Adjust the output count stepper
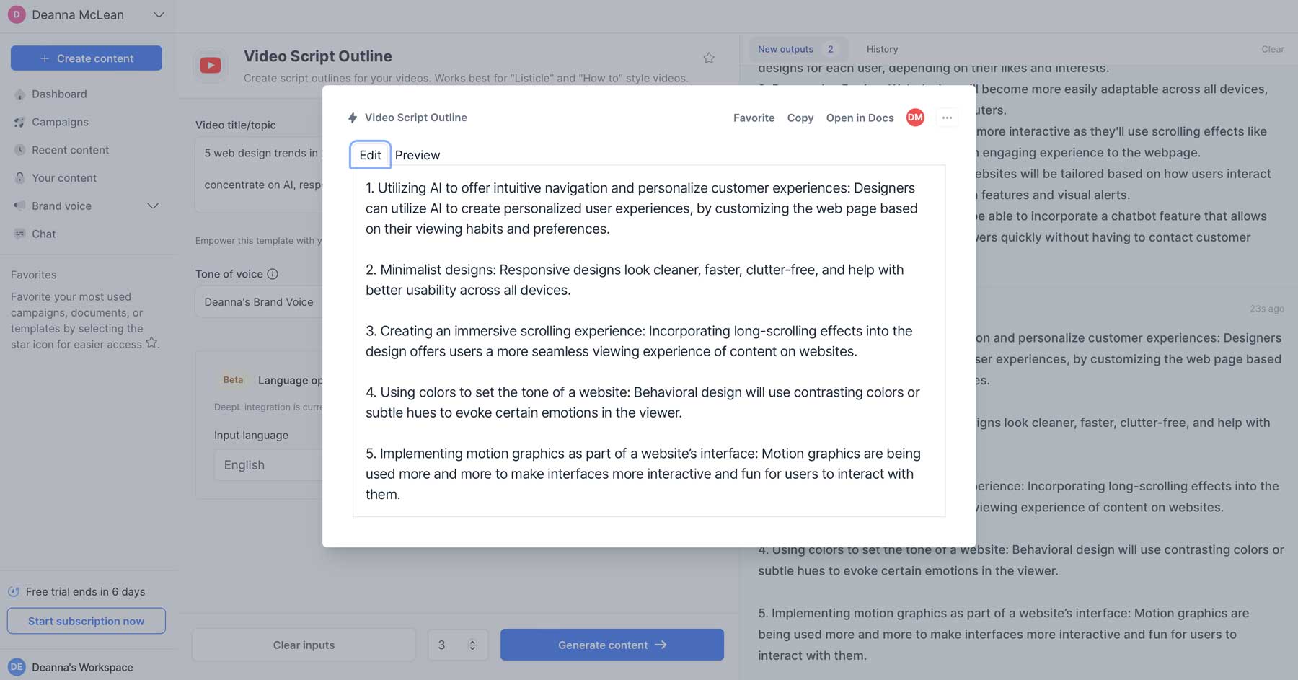 [472, 645]
